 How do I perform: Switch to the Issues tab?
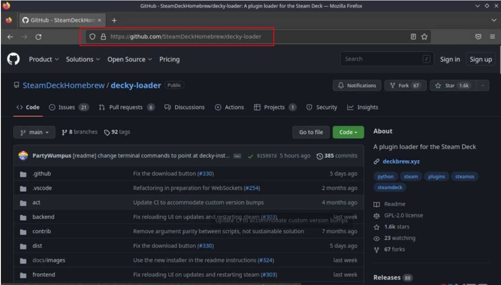click(x=69, y=107)
